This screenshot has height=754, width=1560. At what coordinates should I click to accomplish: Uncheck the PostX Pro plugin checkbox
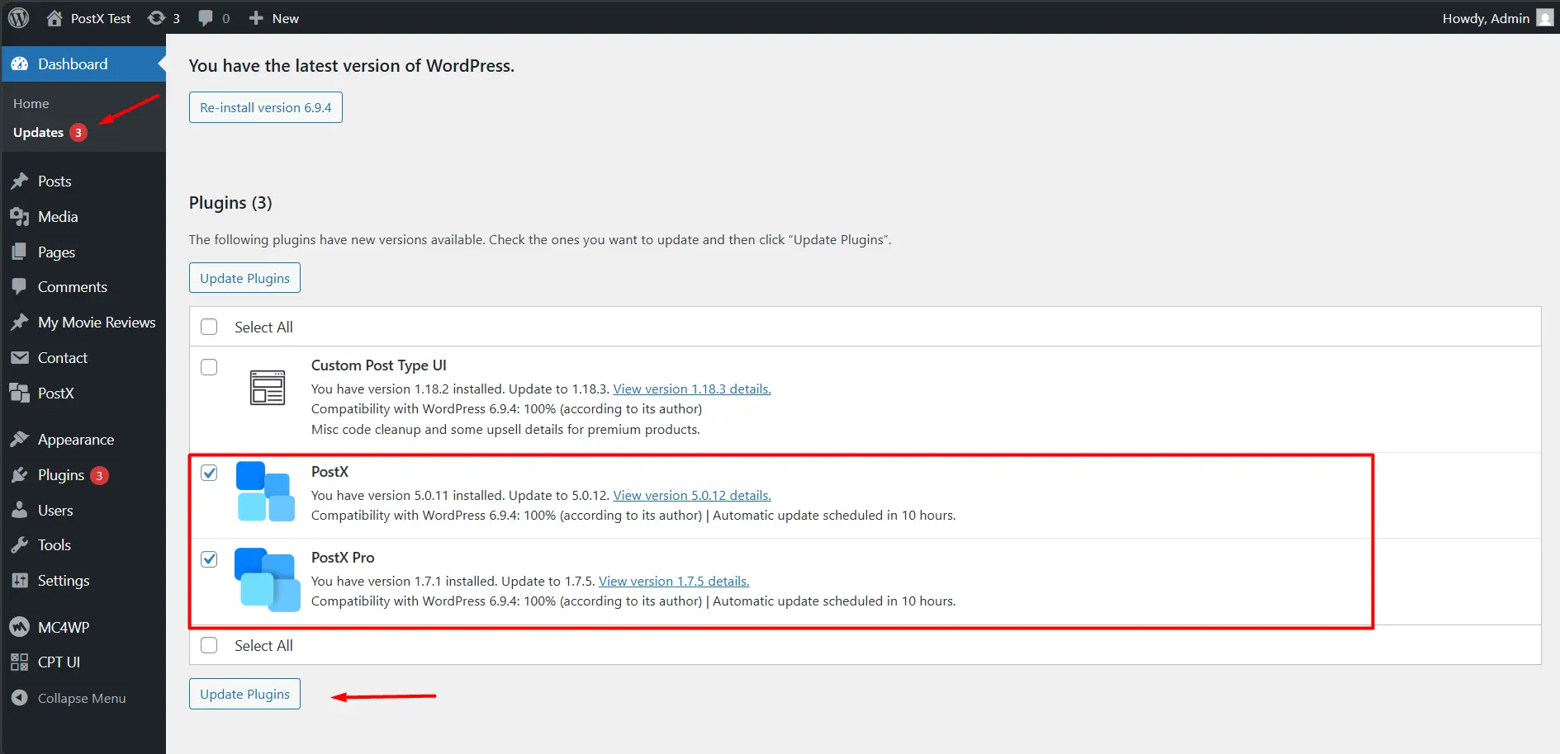click(x=209, y=558)
